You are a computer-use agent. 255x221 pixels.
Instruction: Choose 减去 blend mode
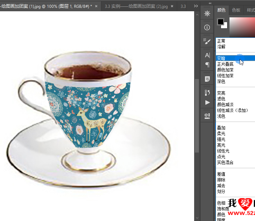point(235,186)
